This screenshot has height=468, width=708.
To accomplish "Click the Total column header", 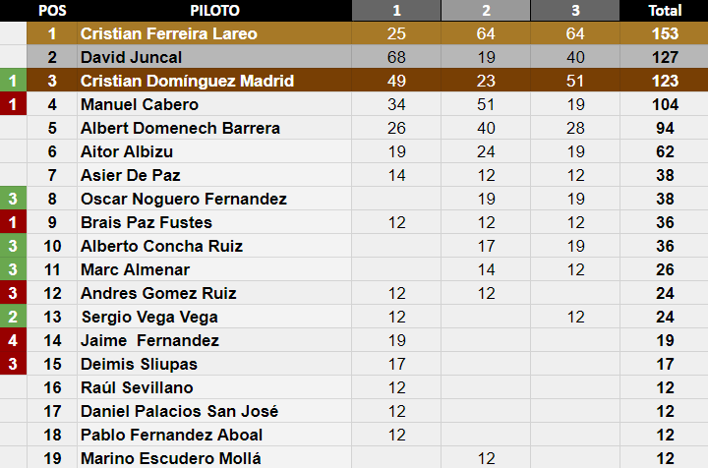I will pos(665,11).
